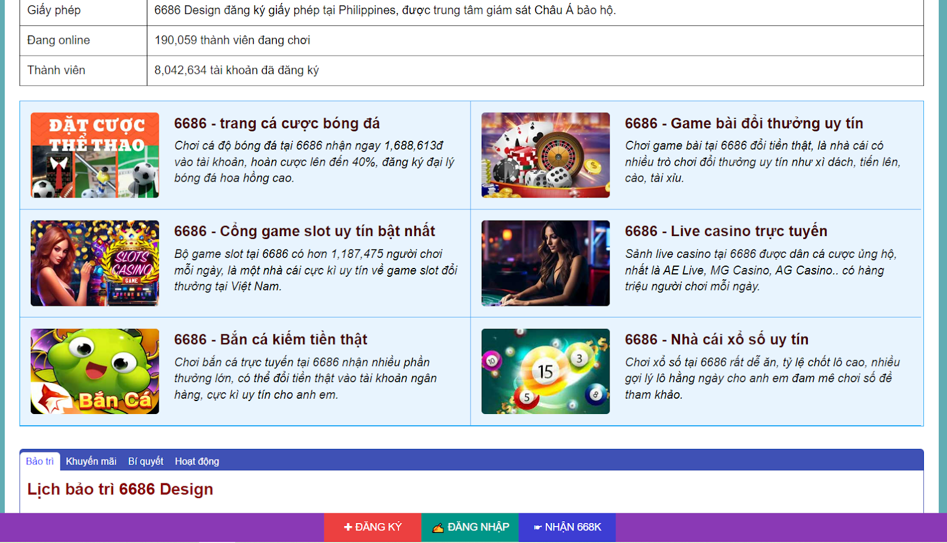This screenshot has width=947, height=543.
Task: Click the card game description mentioning xì dách
Action: (x=763, y=161)
